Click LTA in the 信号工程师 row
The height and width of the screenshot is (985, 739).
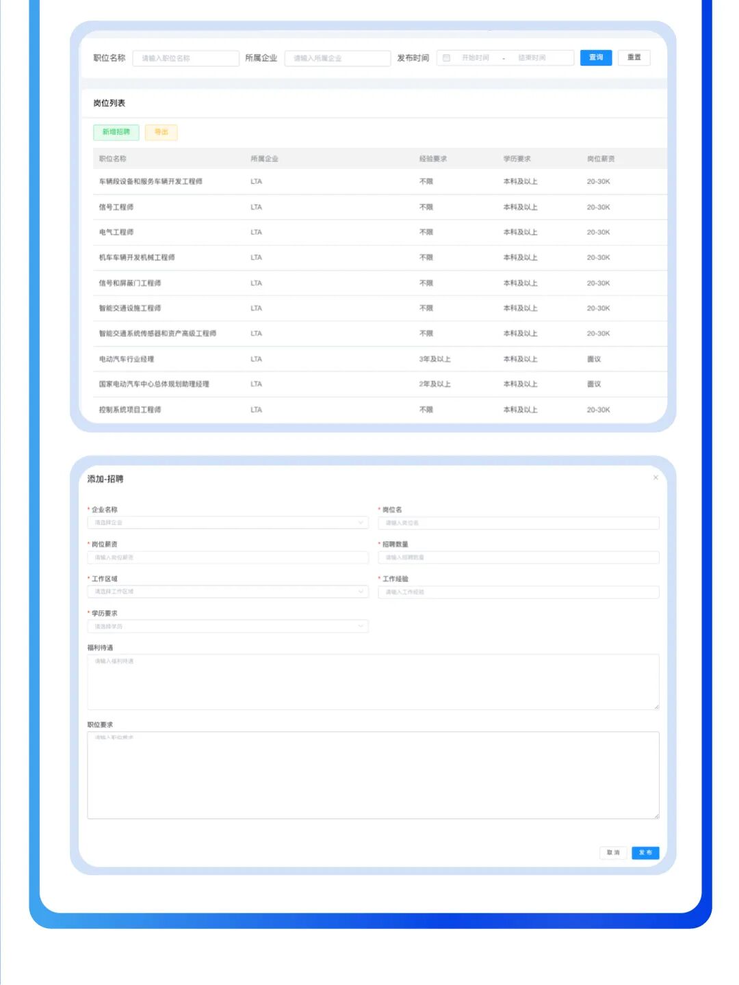pos(256,207)
